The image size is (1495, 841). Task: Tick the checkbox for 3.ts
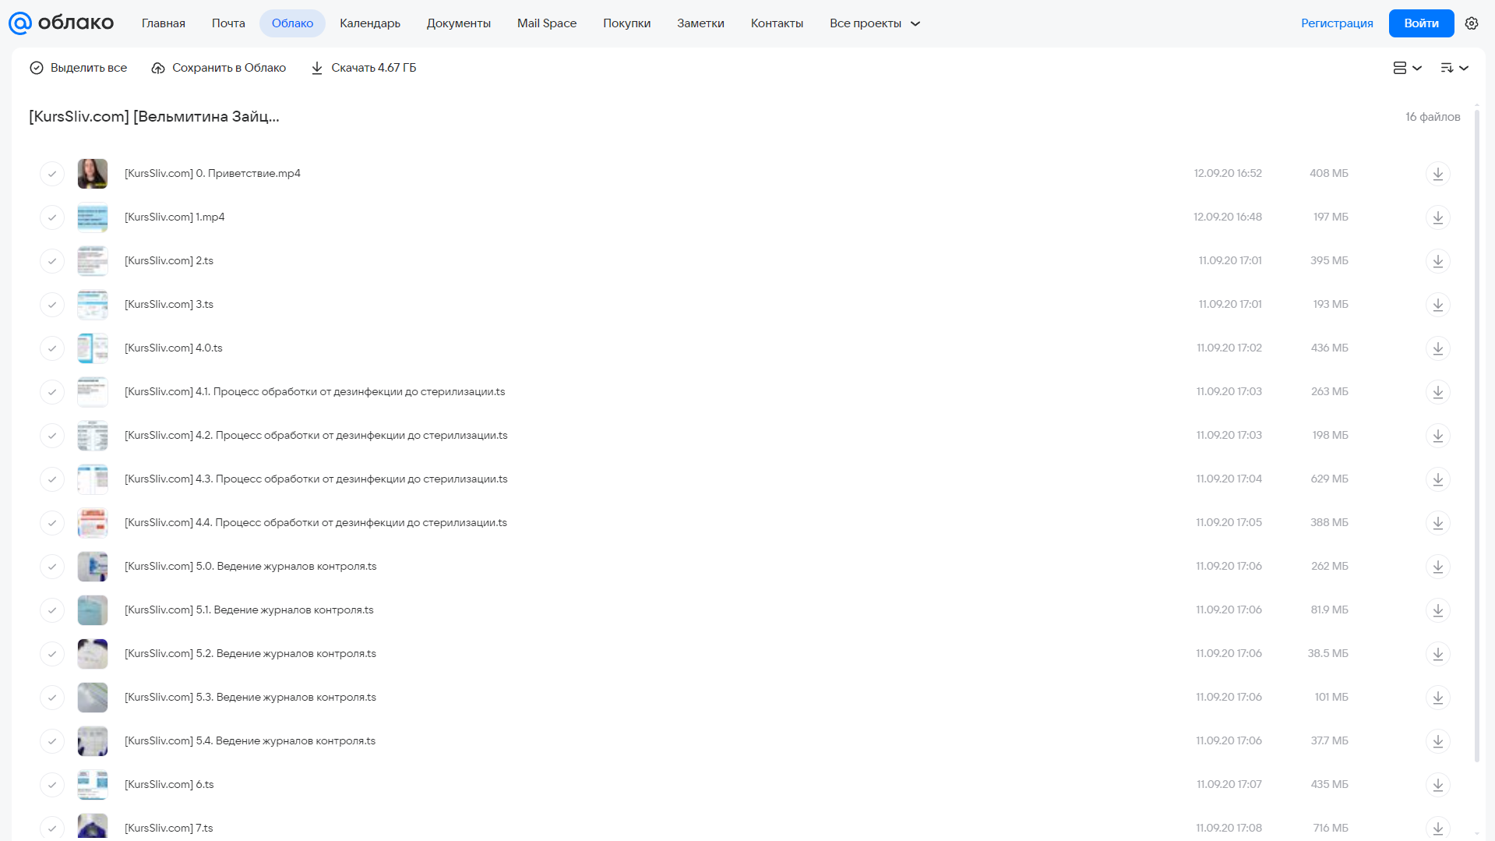tap(52, 305)
